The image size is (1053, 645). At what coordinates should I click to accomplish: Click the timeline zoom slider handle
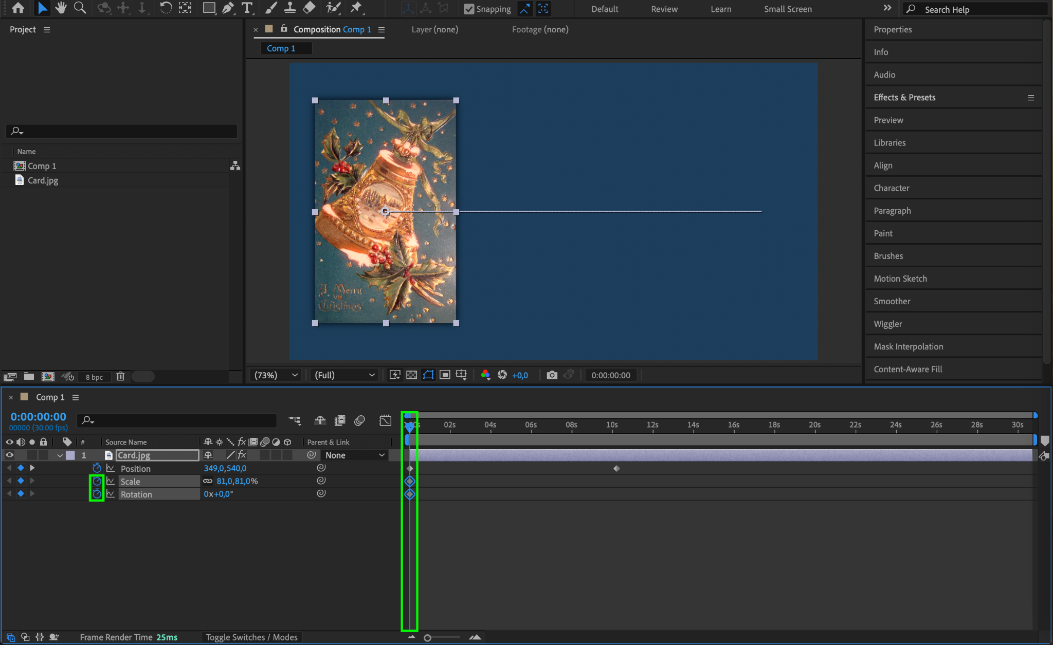(x=427, y=638)
